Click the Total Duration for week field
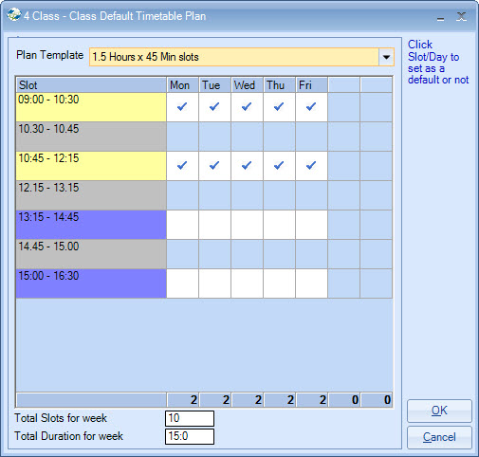Image resolution: width=479 pixels, height=457 pixels. (190, 436)
